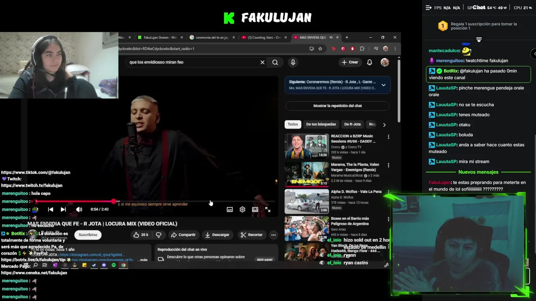Skip to next video in player
The height and width of the screenshot is (301, 536).
click(x=63, y=209)
